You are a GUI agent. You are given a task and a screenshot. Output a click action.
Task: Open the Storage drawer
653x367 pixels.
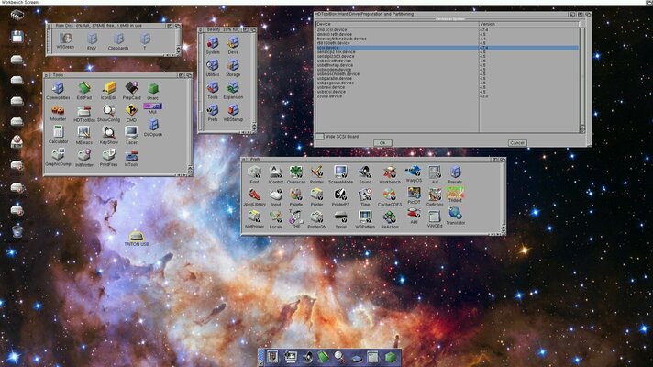click(233, 63)
